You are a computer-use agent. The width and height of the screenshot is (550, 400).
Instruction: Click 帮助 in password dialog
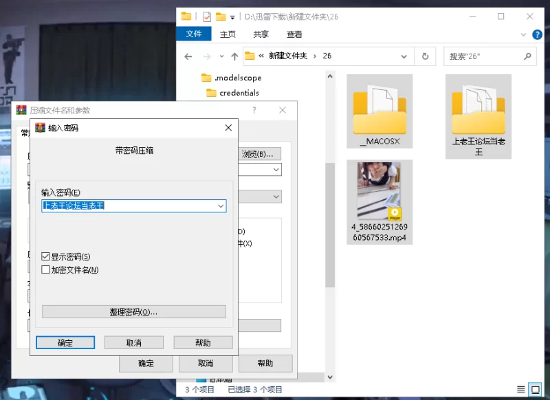click(x=203, y=342)
